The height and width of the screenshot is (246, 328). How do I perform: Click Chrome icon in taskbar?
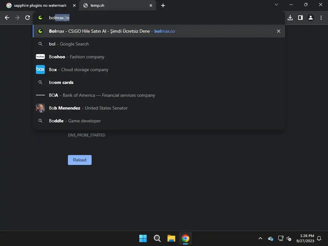pyautogui.click(x=185, y=238)
